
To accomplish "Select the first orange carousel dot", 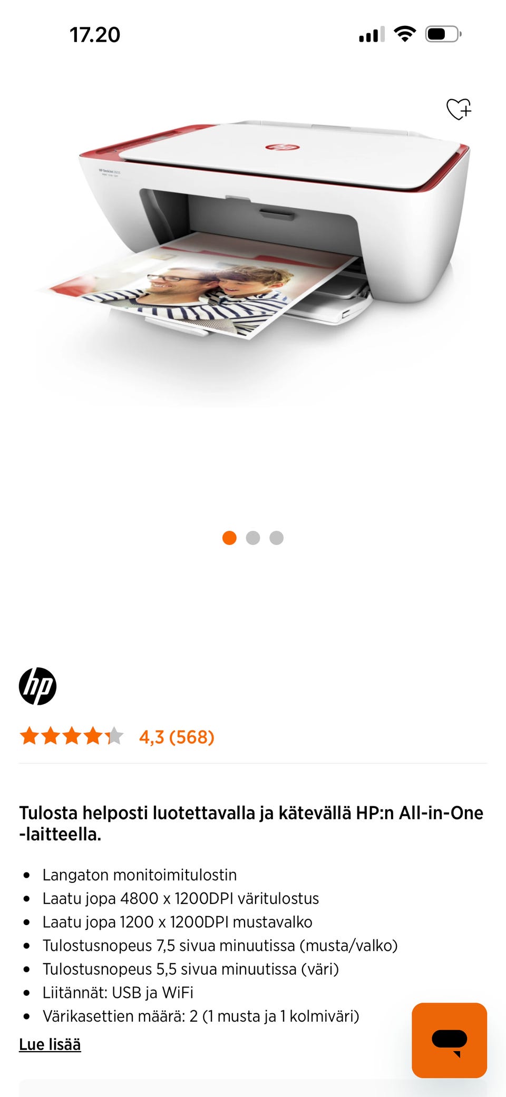I will (x=229, y=538).
